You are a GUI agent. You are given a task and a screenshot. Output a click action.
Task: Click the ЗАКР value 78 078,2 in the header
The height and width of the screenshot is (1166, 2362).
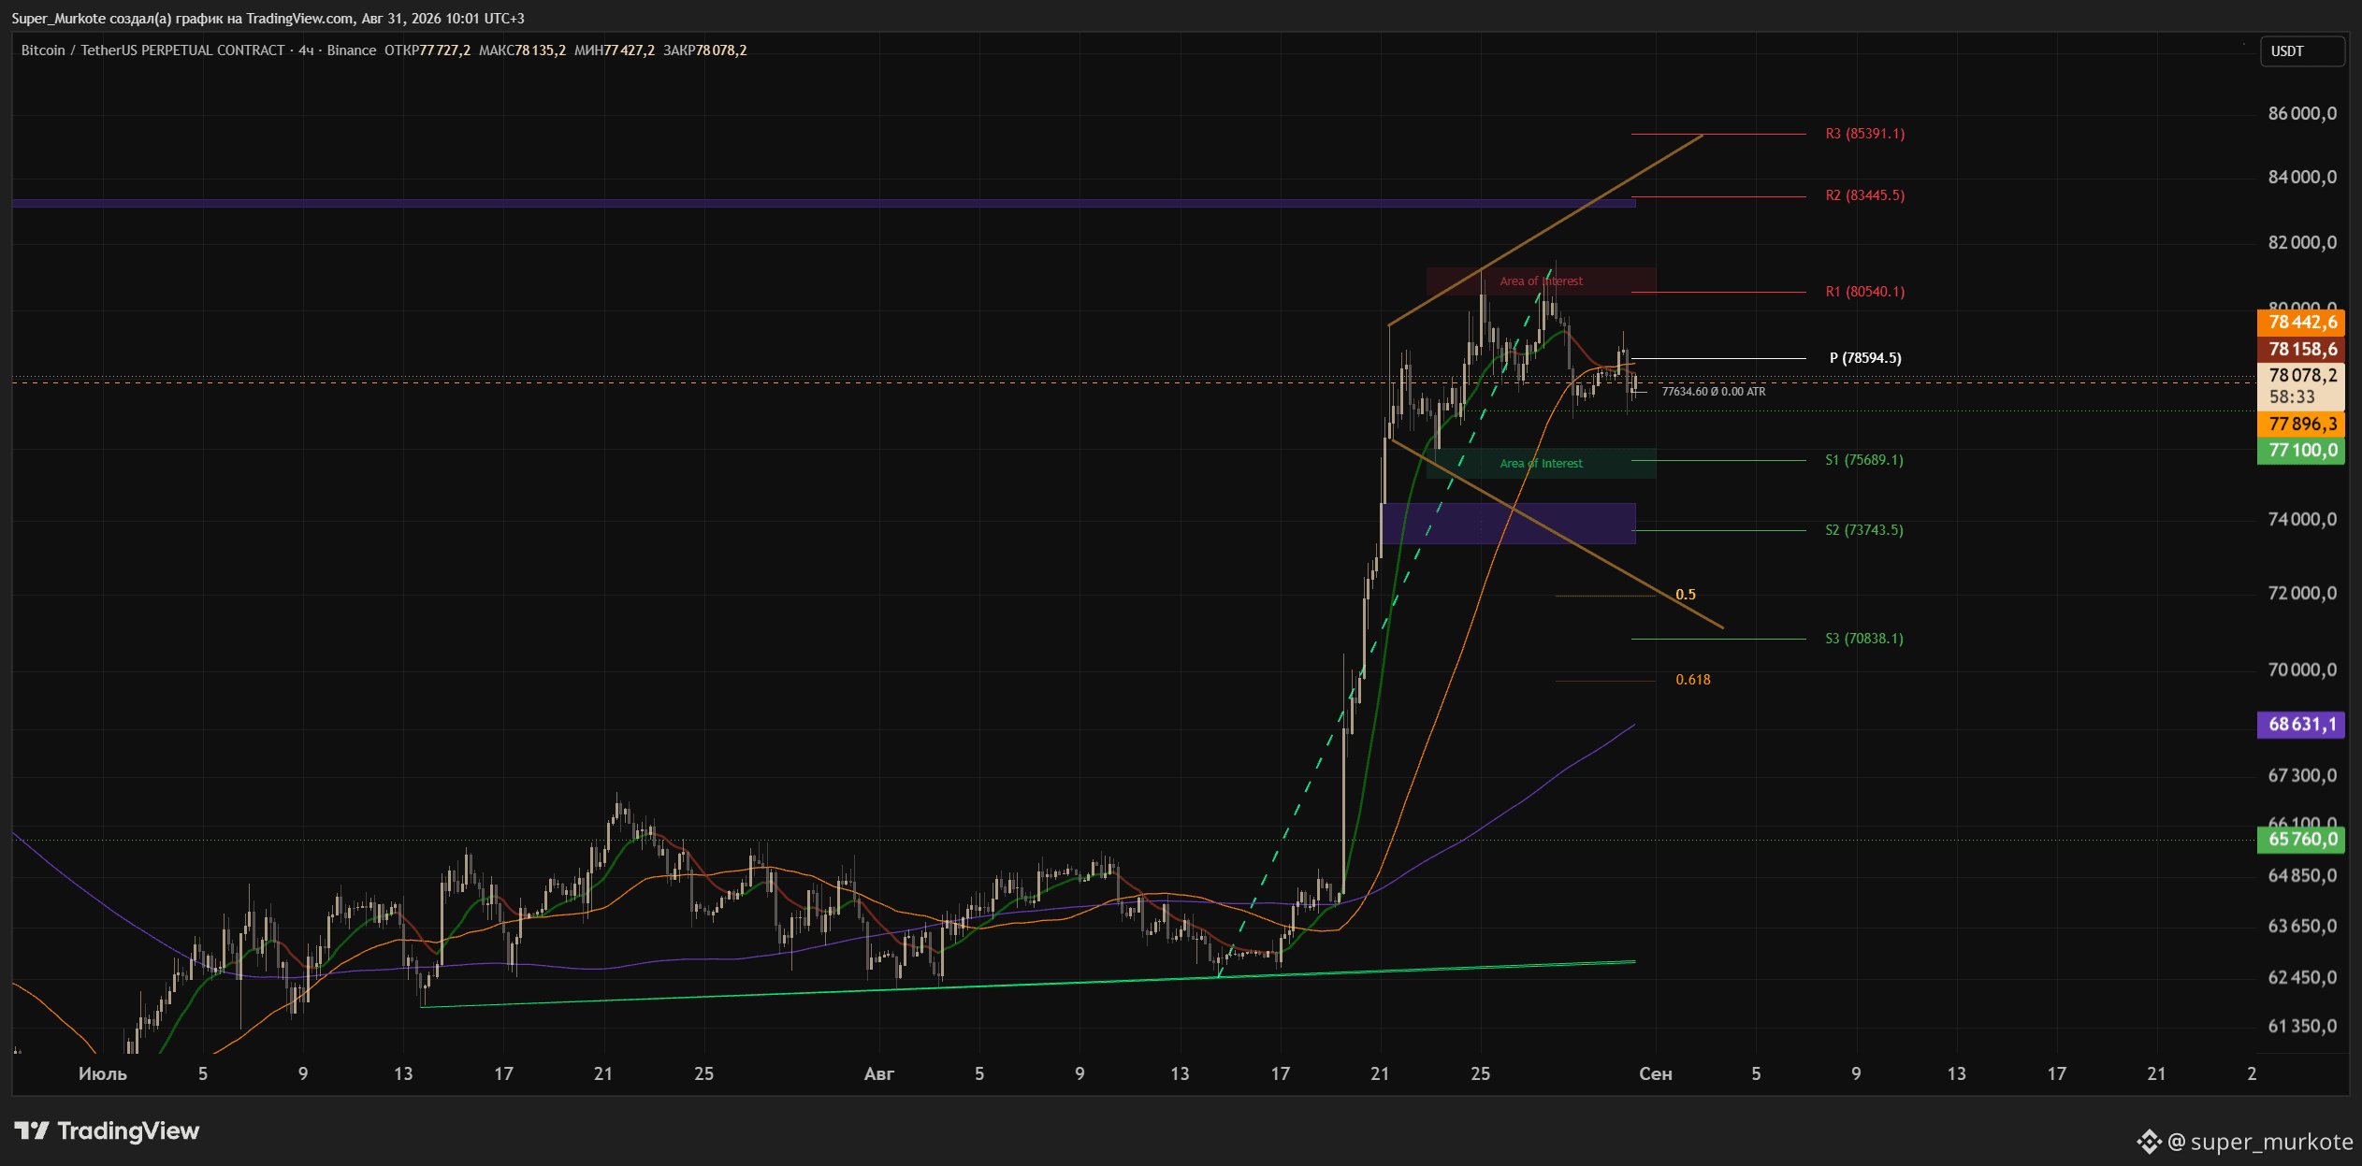click(x=720, y=50)
